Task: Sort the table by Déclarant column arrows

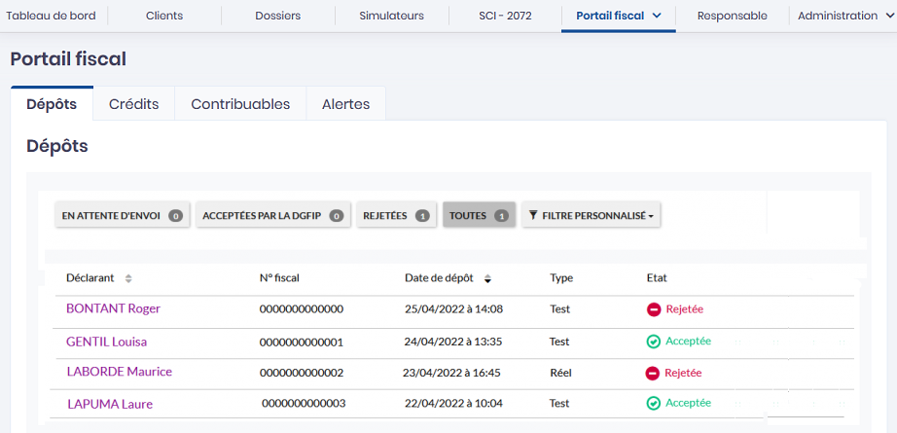Action: point(128,279)
